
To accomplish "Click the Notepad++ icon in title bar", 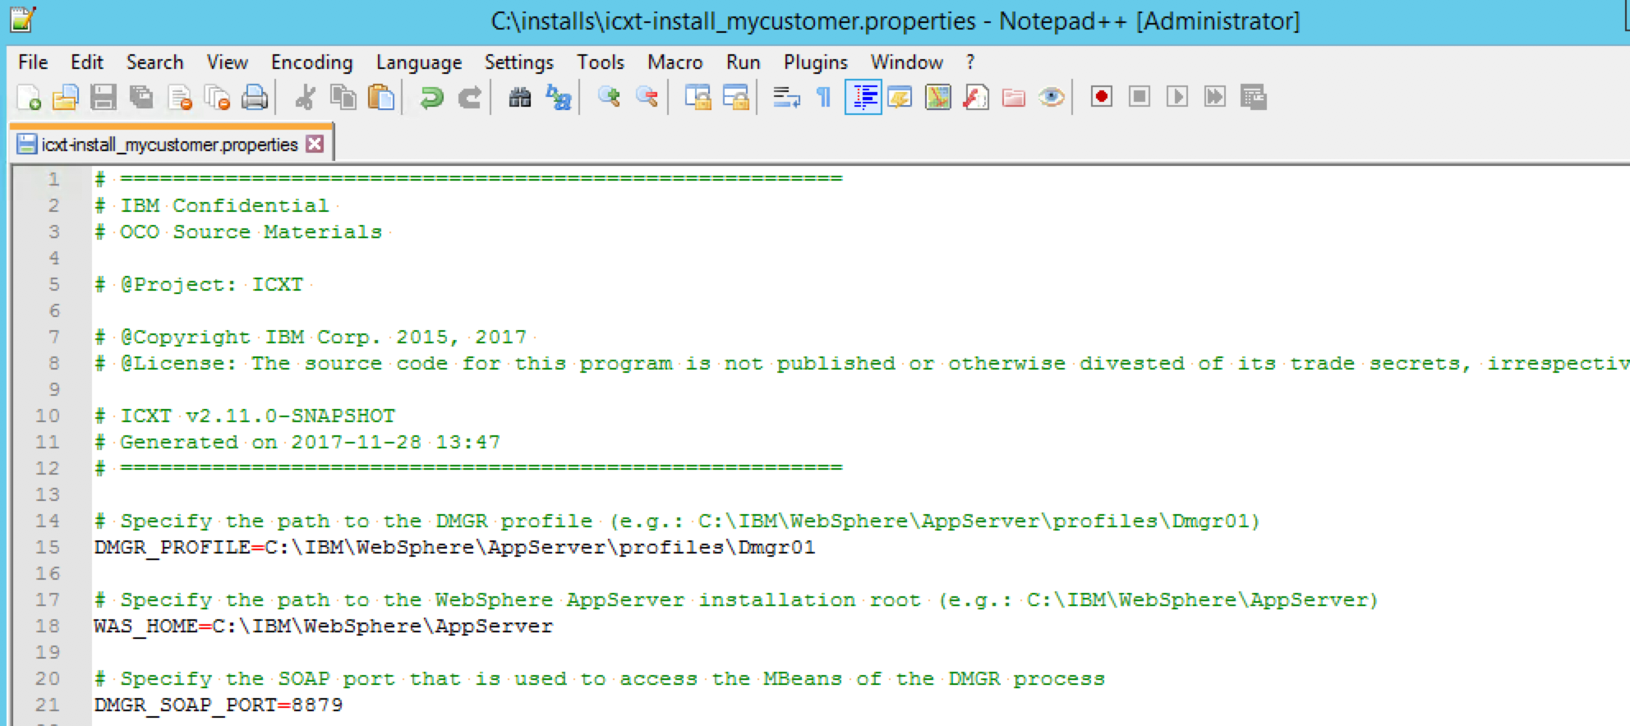I will click(22, 20).
